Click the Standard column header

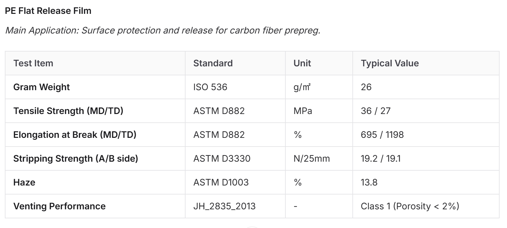pyautogui.click(x=213, y=63)
